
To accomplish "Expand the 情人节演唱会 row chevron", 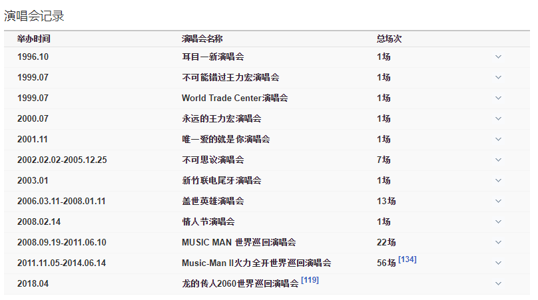I will coord(498,222).
